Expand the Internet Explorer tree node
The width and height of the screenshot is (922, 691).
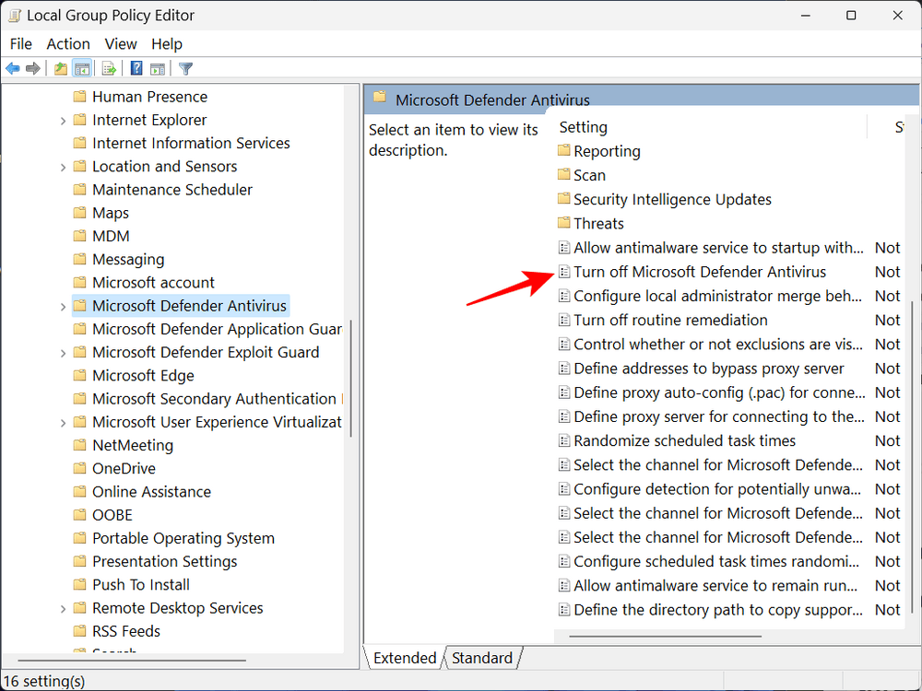pyautogui.click(x=62, y=120)
